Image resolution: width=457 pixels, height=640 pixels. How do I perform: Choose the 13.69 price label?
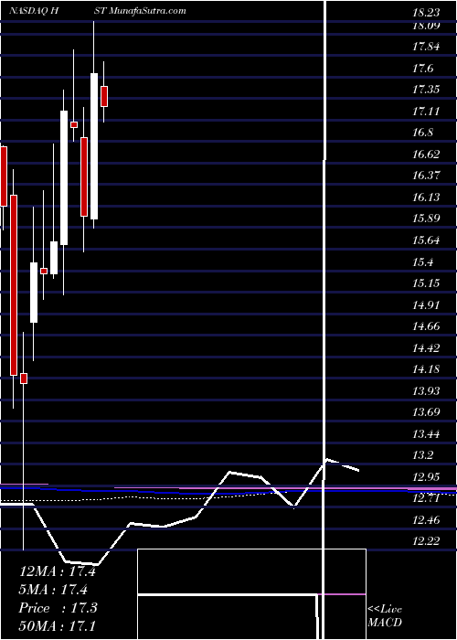426,411
